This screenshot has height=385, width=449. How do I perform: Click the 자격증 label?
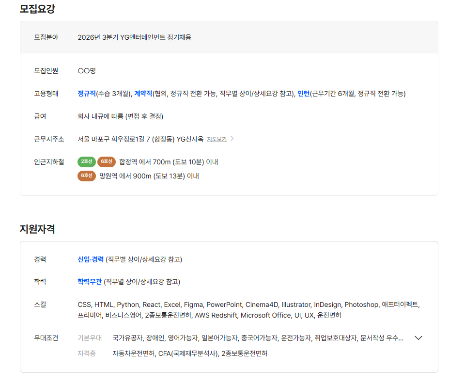click(x=87, y=353)
